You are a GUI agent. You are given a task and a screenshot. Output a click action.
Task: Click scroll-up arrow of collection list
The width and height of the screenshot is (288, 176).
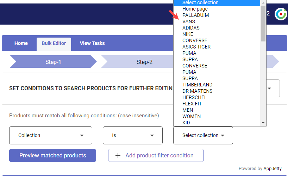click(x=263, y=2)
